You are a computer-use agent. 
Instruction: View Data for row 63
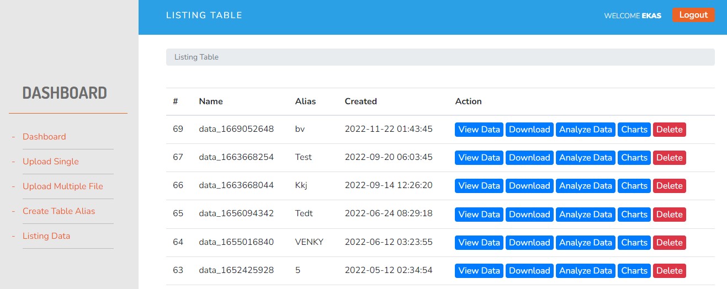479,271
